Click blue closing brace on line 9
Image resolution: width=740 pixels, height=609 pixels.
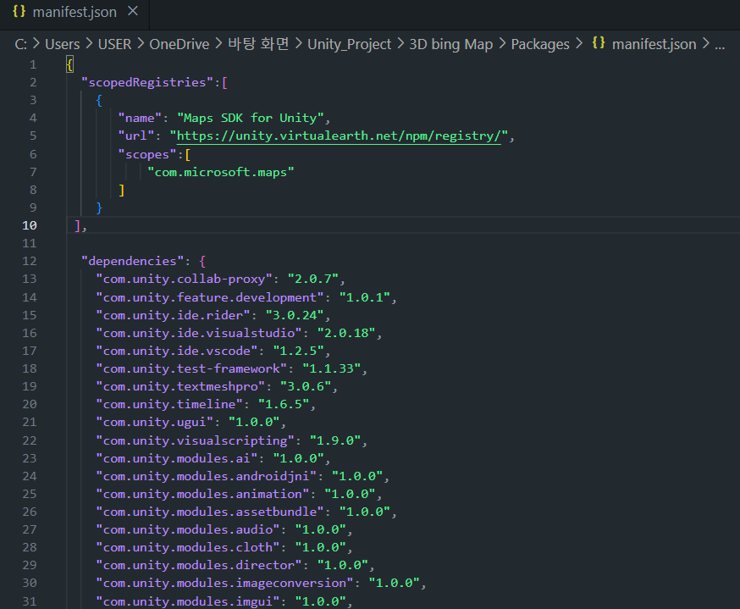click(99, 208)
